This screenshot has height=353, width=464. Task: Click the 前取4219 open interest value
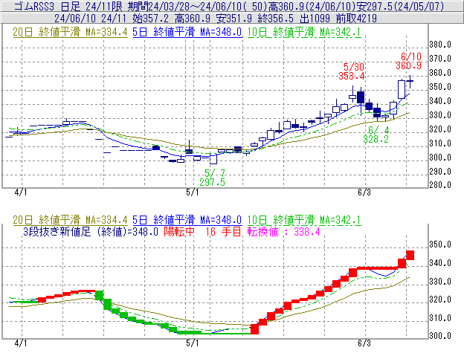point(356,19)
